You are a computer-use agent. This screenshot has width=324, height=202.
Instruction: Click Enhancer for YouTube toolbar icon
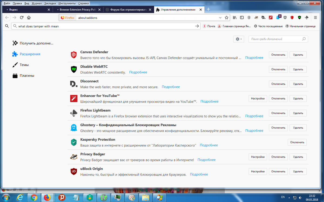[271, 18]
